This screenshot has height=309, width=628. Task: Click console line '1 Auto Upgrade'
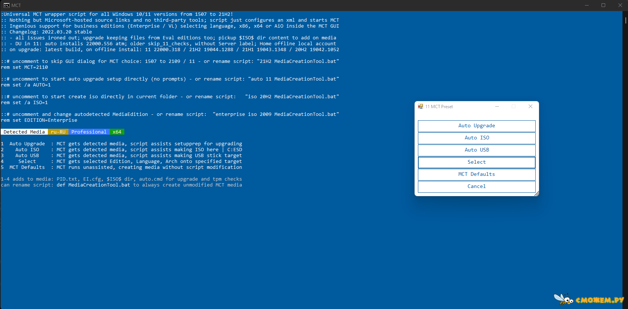pyautogui.click(x=121, y=144)
